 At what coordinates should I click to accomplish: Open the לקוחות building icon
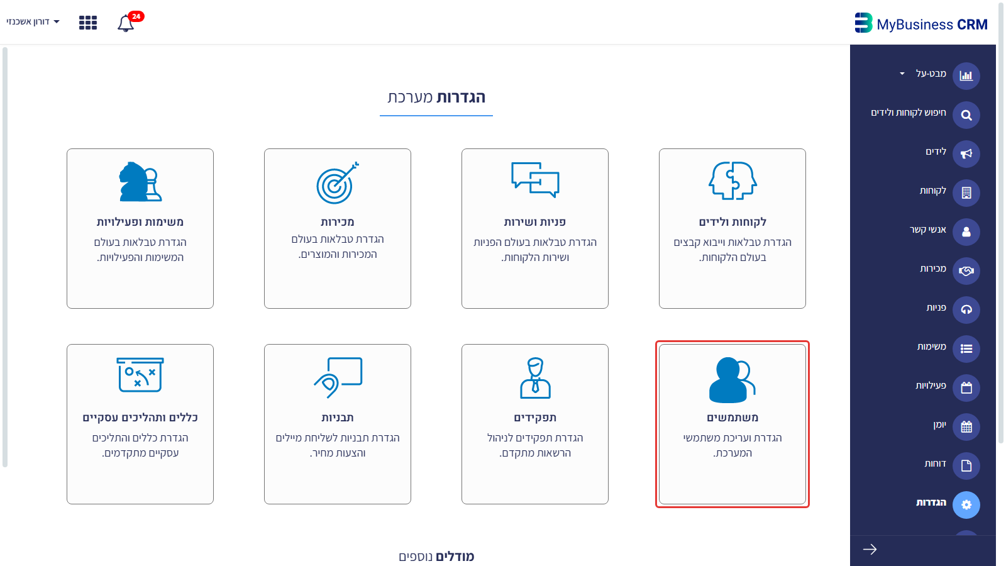click(966, 193)
